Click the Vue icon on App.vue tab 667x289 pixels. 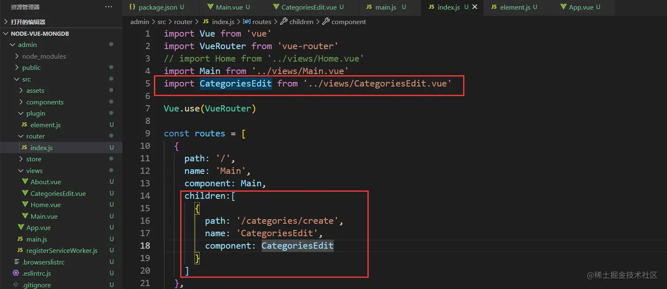tap(563, 7)
